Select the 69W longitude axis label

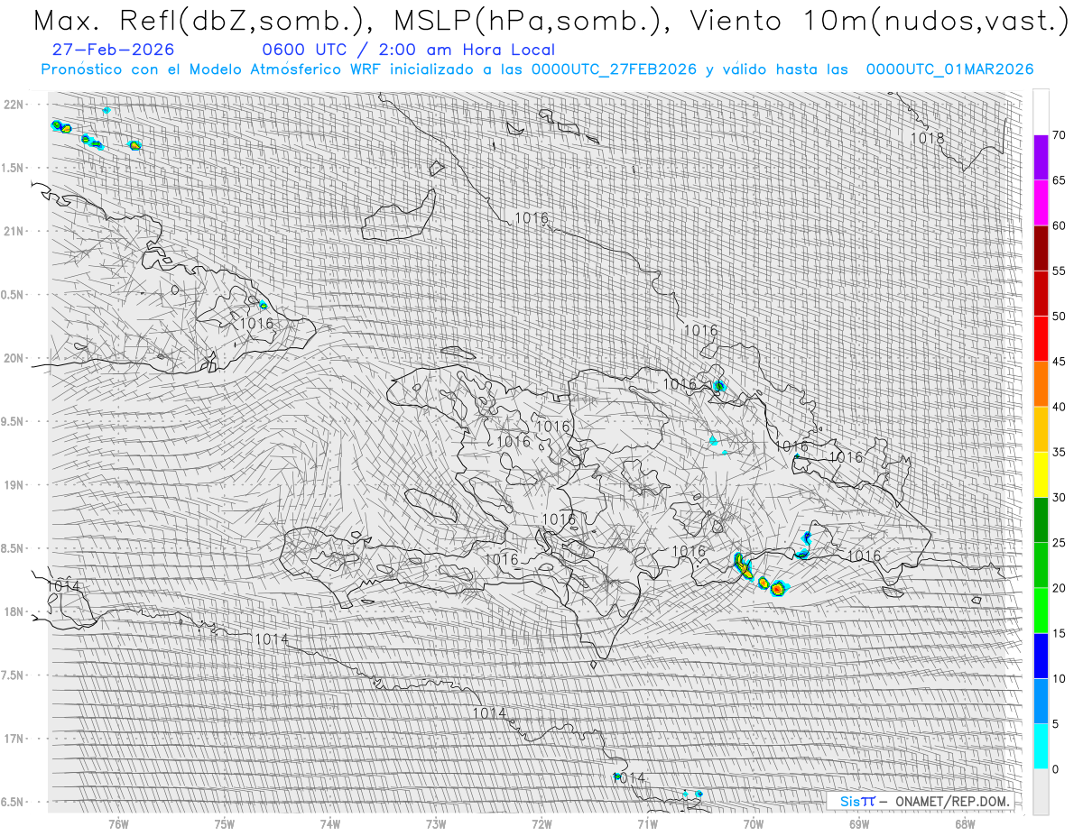click(859, 823)
